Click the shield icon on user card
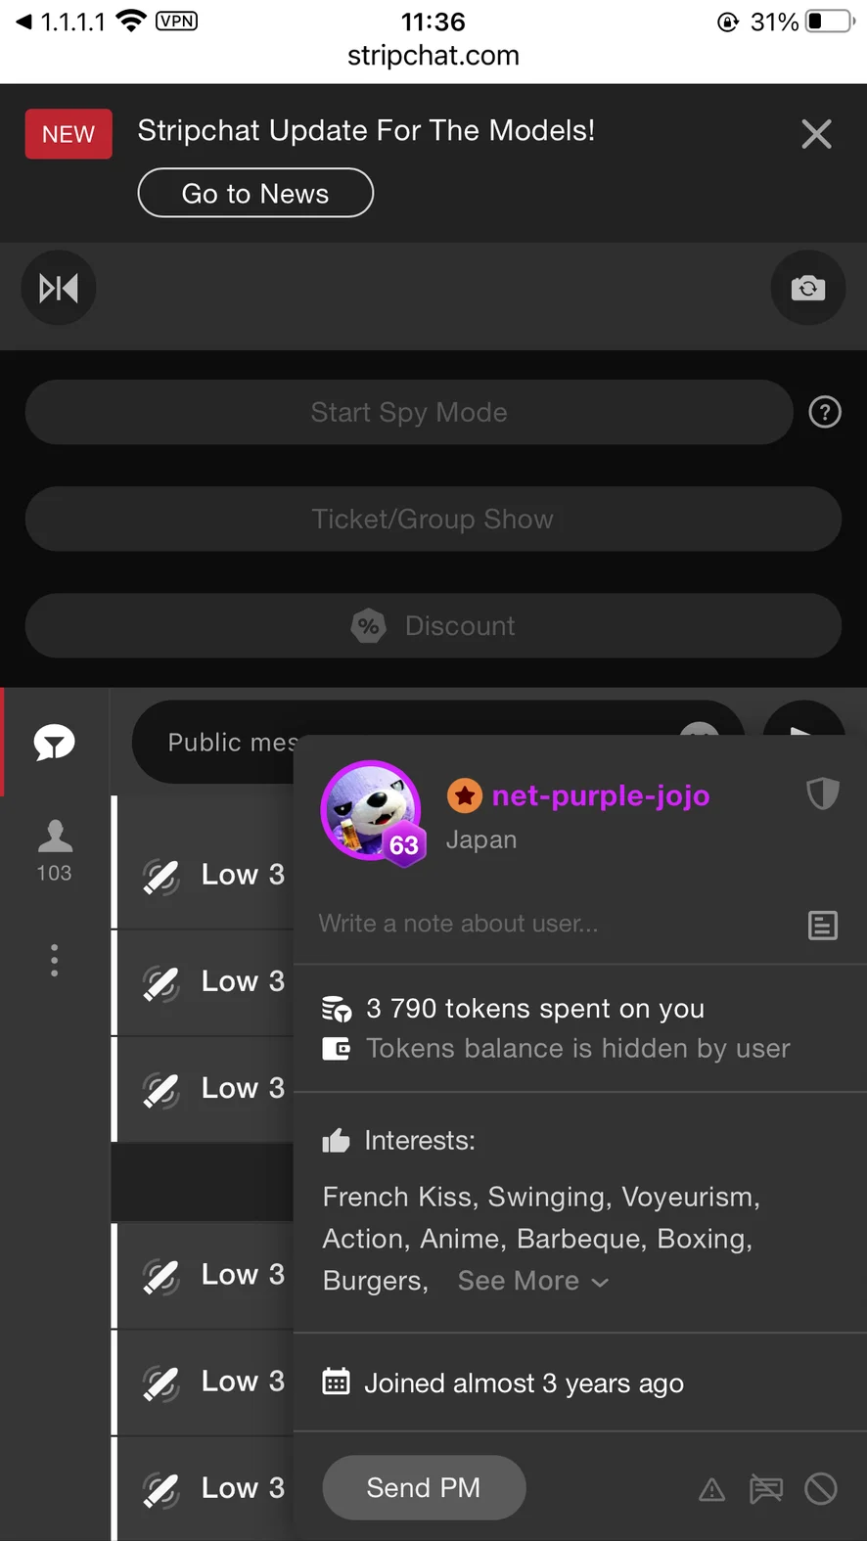The height and width of the screenshot is (1541, 867). point(822,793)
